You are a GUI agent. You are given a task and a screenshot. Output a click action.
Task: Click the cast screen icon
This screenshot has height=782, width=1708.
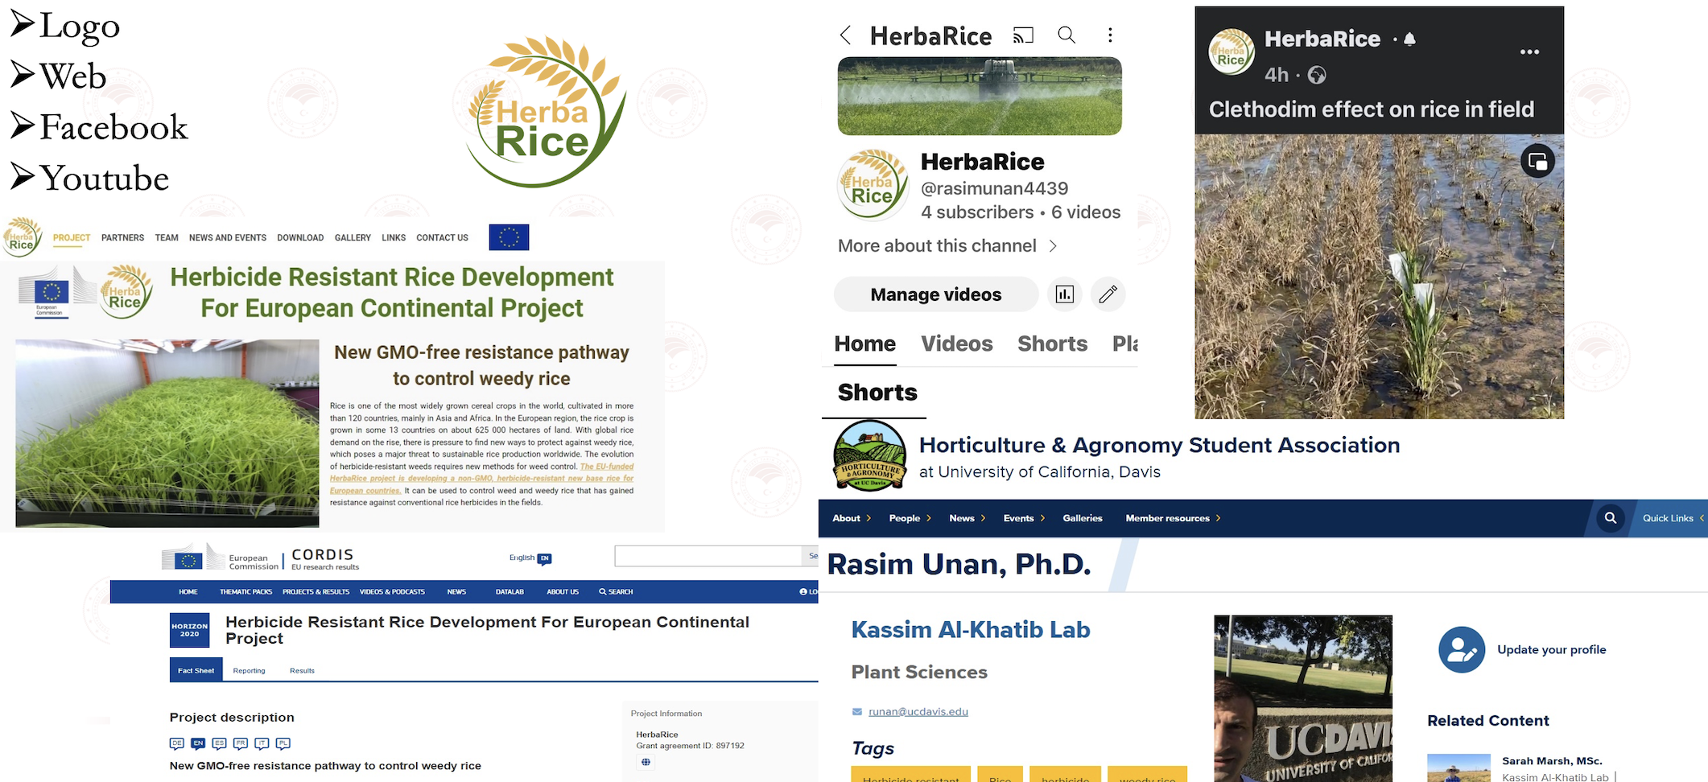tap(1023, 35)
